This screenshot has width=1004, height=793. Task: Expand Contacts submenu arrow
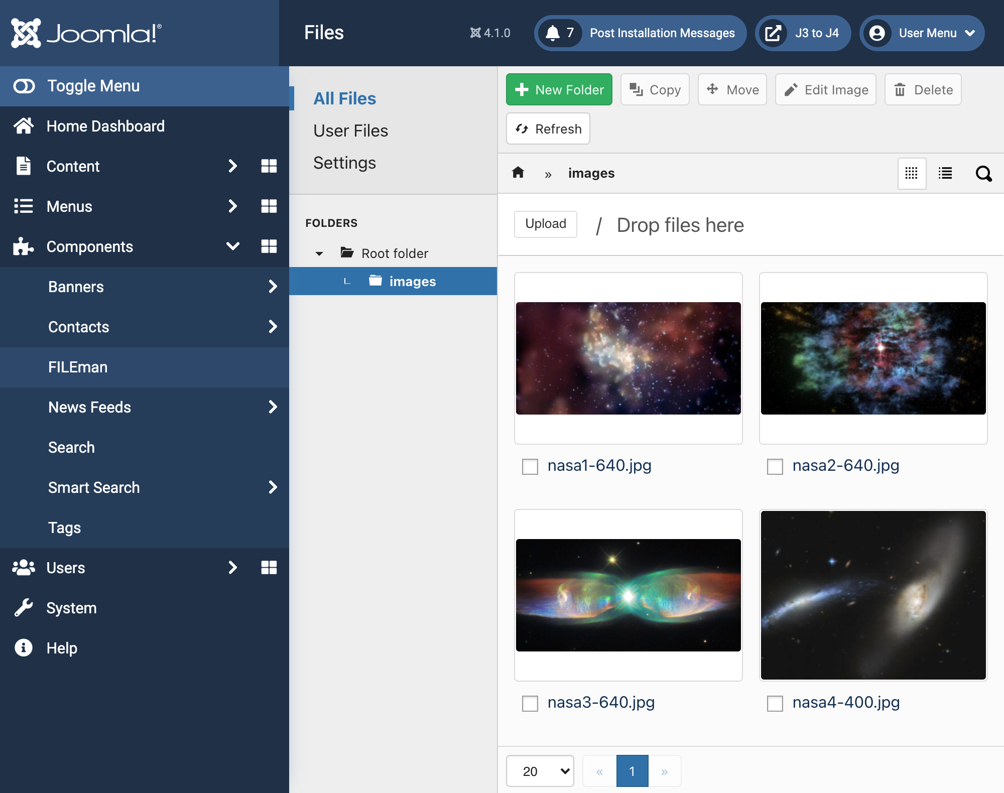coord(273,327)
